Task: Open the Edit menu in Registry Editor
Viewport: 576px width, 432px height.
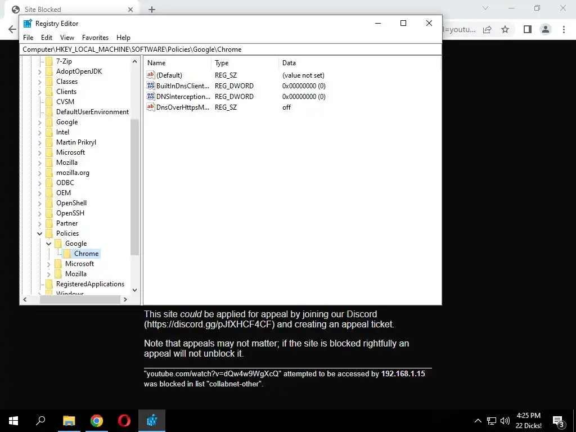Action: coord(46,38)
